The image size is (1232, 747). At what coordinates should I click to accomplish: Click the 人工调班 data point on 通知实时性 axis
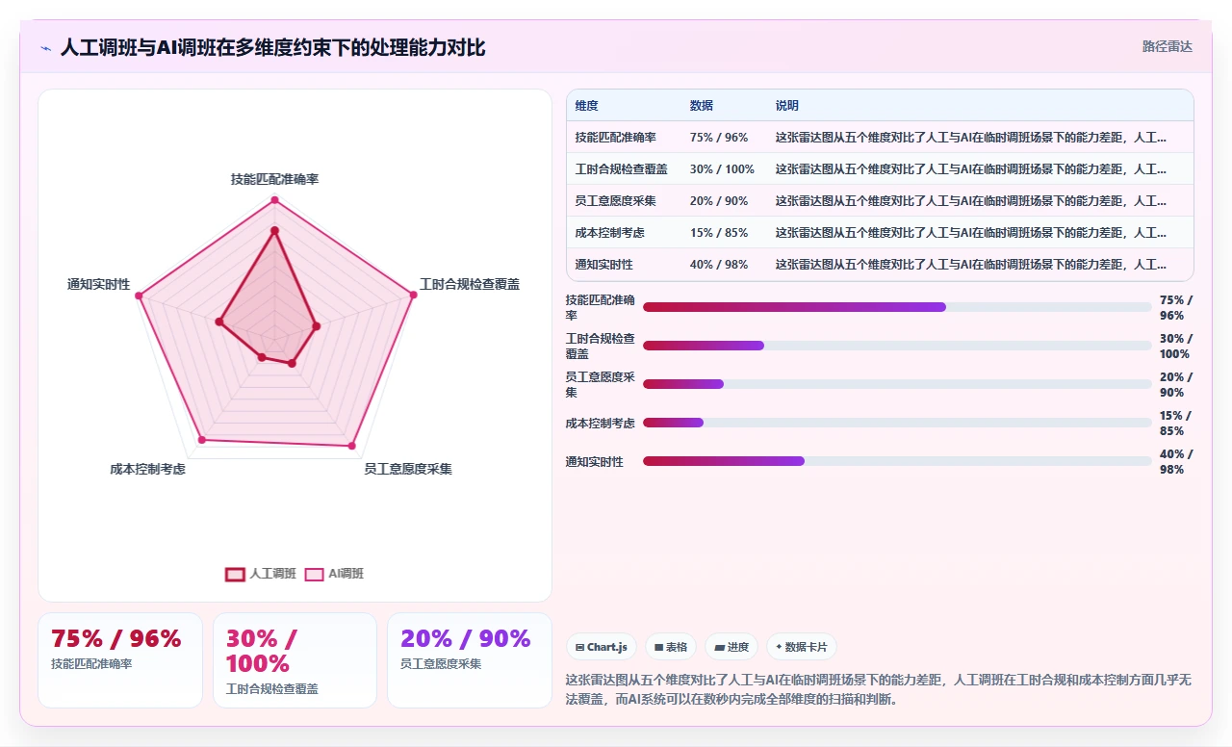click(x=219, y=322)
